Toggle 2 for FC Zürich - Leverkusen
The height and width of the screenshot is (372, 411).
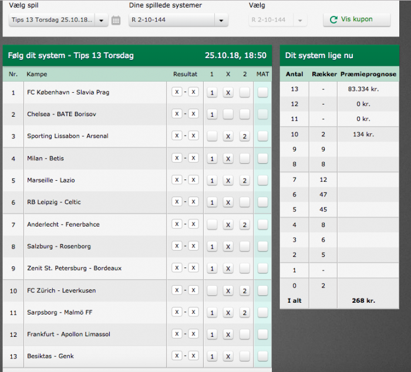click(x=245, y=291)
